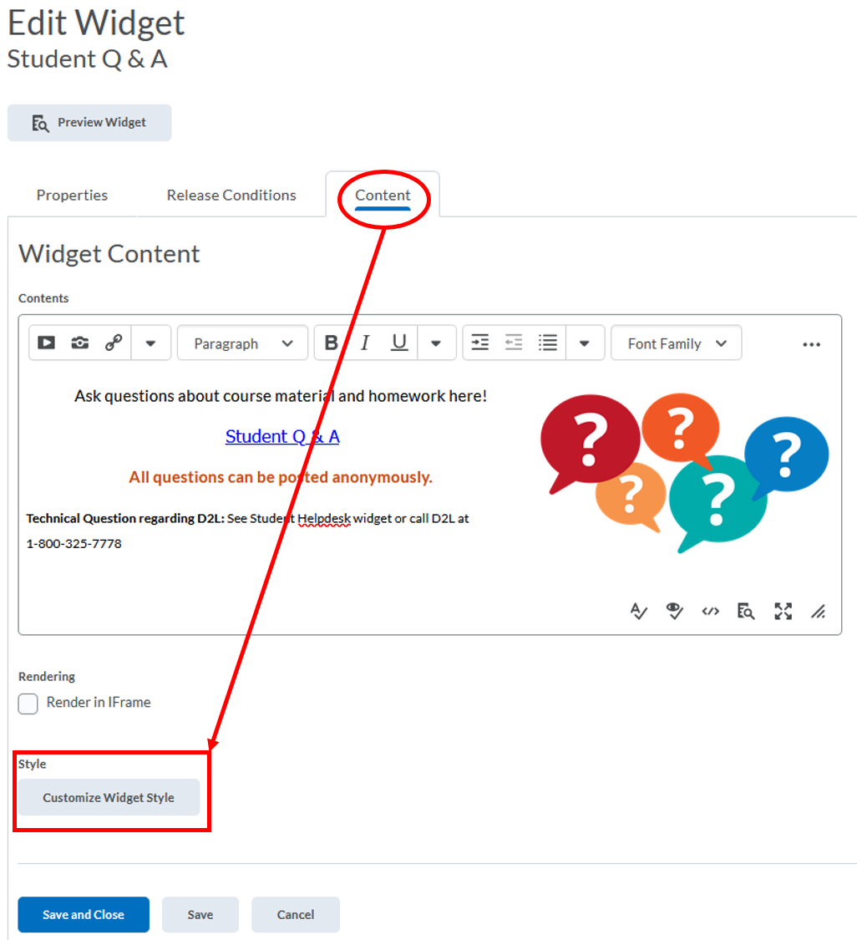857x940 pixels.
Task: Expand more list options with the chevron
Action: [x=585, y=343]
